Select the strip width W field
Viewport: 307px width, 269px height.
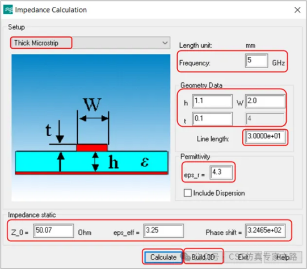[266, 101]
